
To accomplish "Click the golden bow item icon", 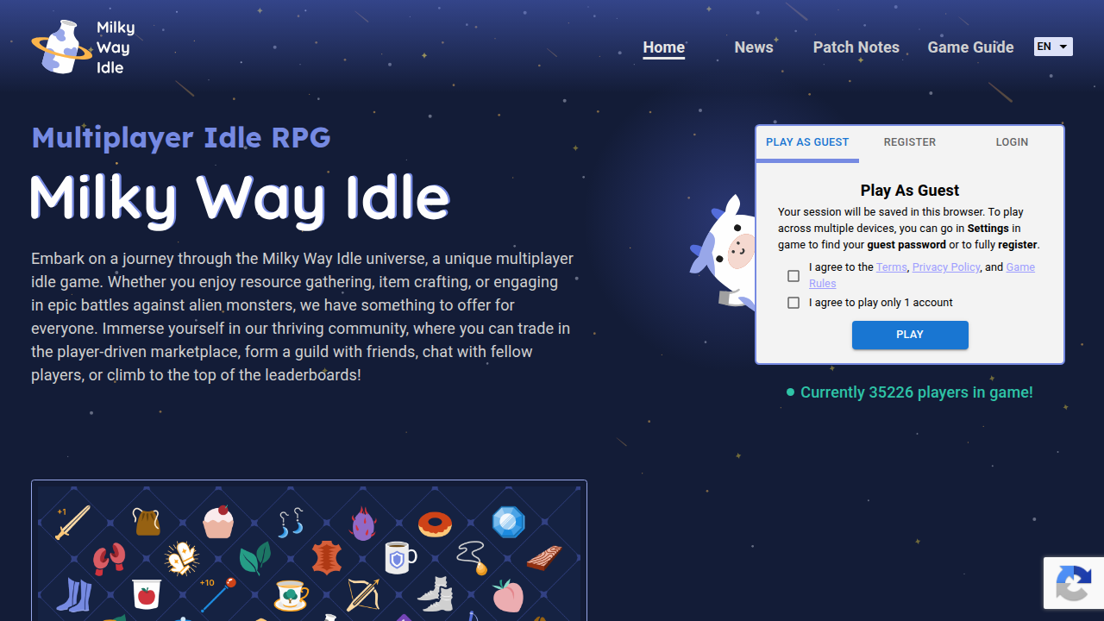I will pyautogui.click(x=362, y=595).
